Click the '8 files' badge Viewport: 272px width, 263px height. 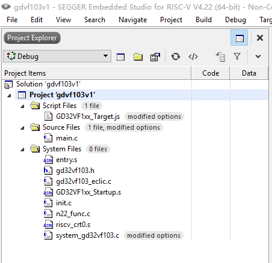pos(98,149)
